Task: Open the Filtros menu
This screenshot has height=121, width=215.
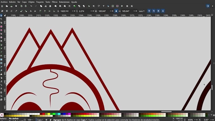Action: coord(55,2)
